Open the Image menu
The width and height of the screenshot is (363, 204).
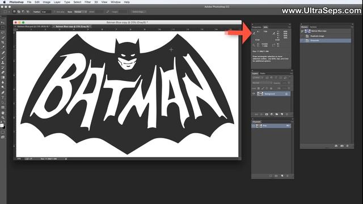47,2
